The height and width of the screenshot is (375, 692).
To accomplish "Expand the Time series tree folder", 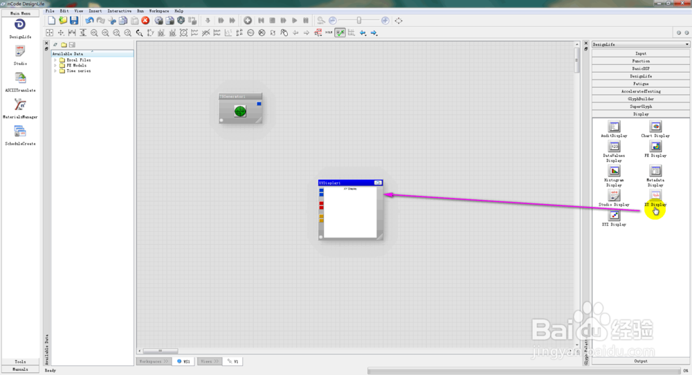I will click(x=55, y=71).
